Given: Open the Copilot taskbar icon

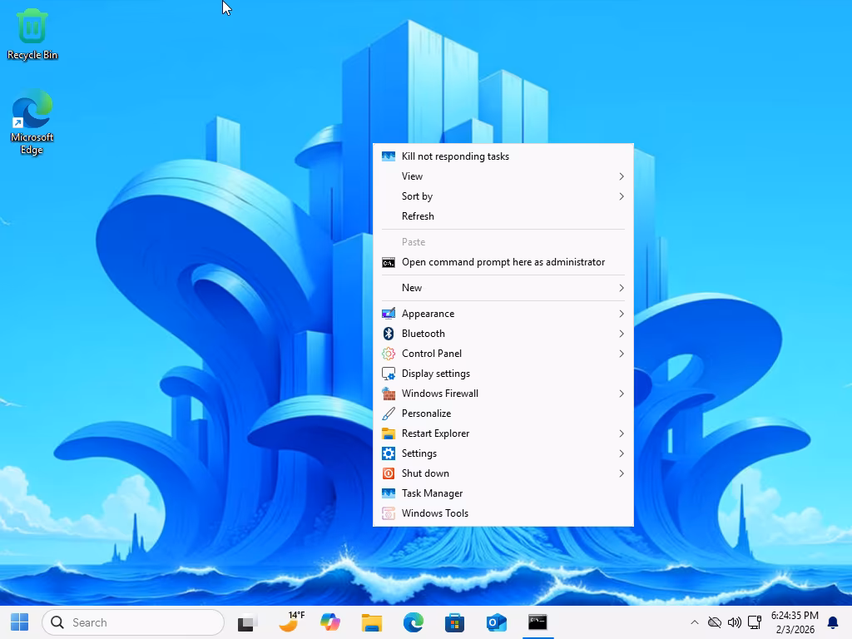Looking at the screenshot, I should pos(330,622).
